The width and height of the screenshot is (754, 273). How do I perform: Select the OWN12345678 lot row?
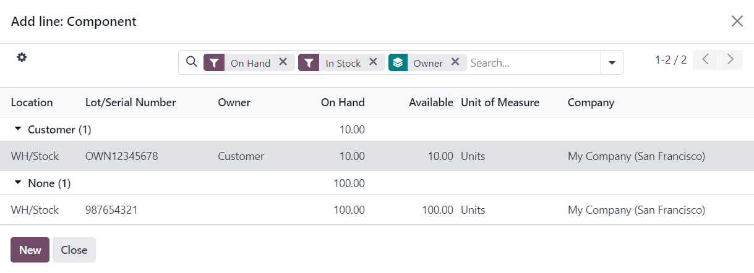pos(377,156)
